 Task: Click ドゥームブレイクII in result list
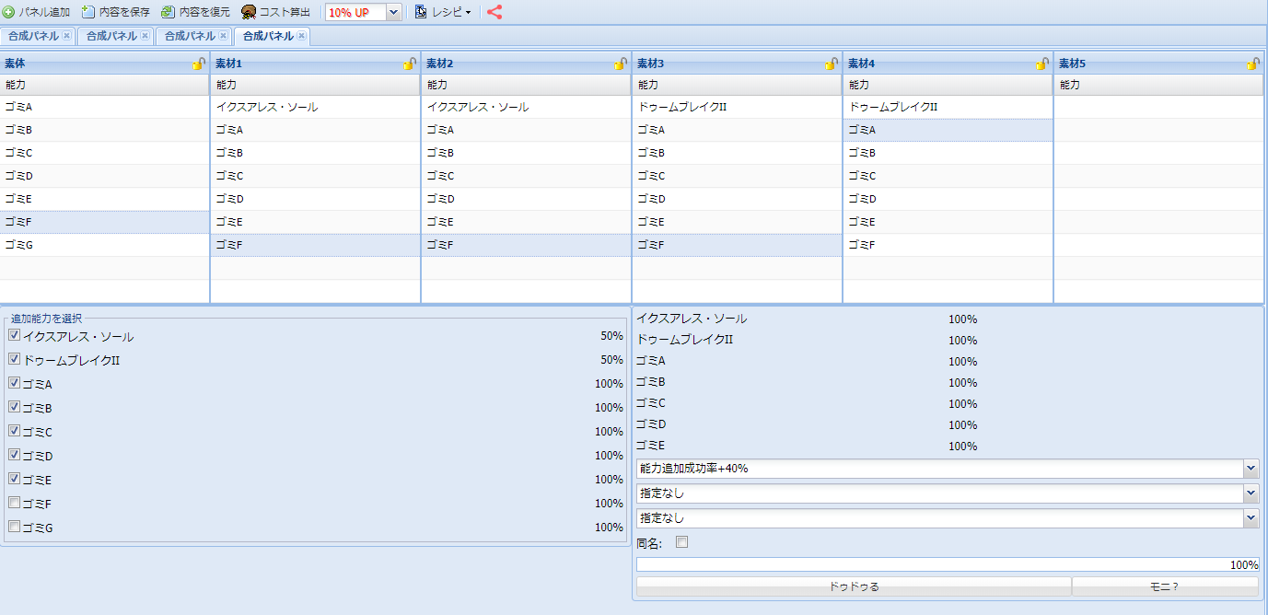(x=684, y=340)
